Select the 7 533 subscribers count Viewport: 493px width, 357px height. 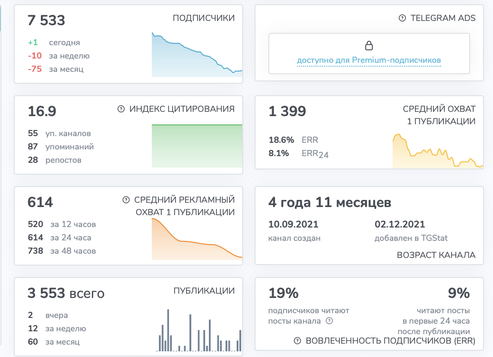(46, 20)
